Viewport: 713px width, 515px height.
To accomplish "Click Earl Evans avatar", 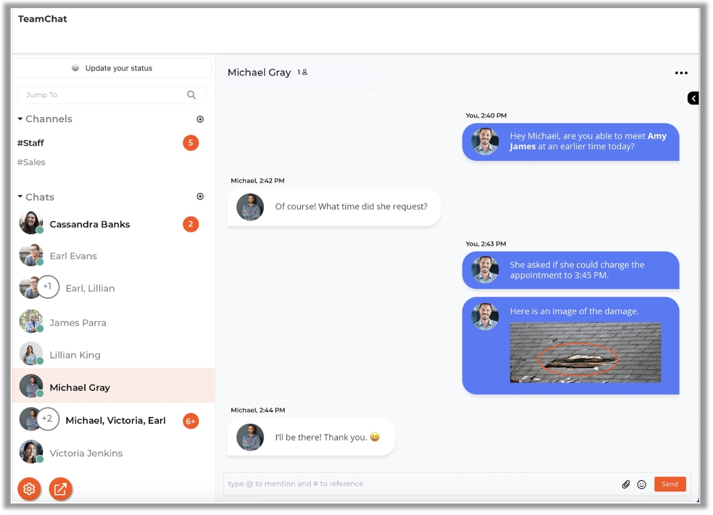I will click(x=31, y=255).
